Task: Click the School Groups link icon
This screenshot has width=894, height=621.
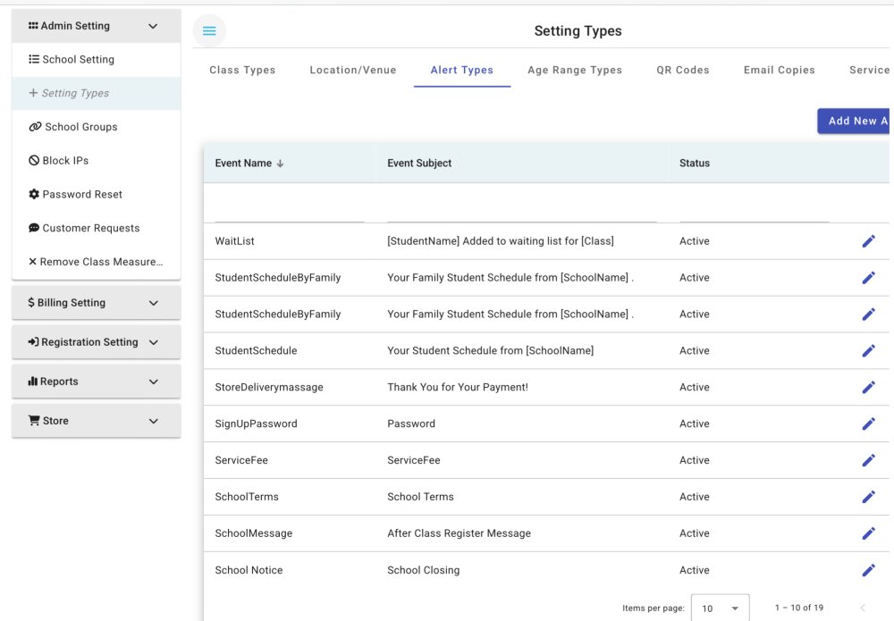Action: [x=36, y=127]
